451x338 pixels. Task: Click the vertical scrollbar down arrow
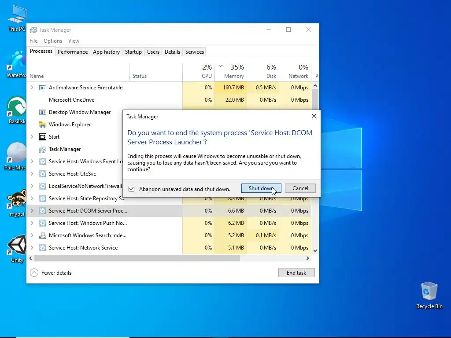[x=315, y=250]
